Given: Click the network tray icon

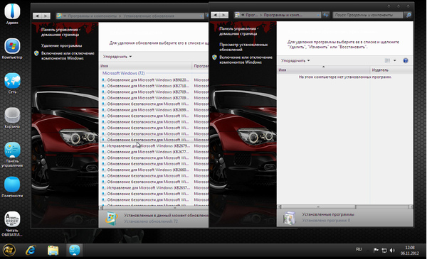Looking at the screenshot, I should [384, 250].
